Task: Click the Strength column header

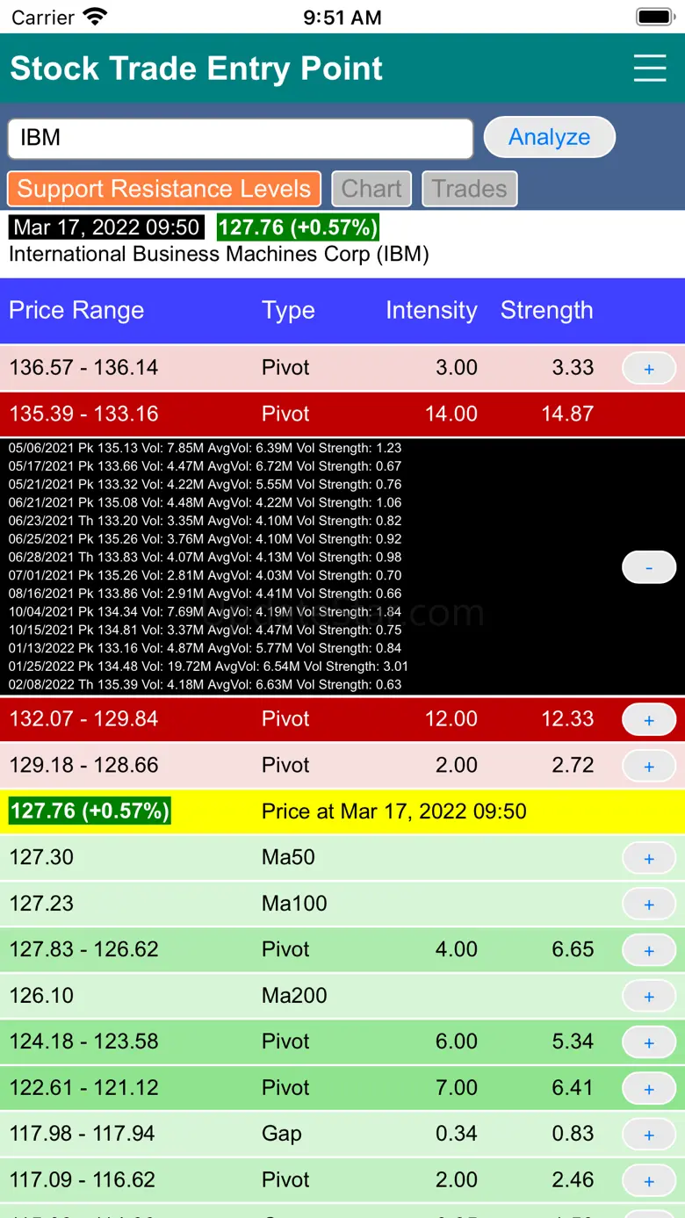Action: 546,311
